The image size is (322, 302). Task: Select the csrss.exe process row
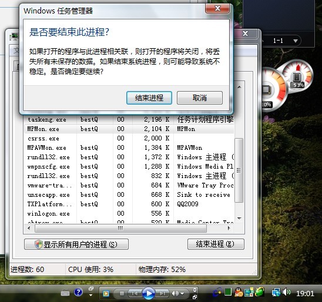pos(129,139)
